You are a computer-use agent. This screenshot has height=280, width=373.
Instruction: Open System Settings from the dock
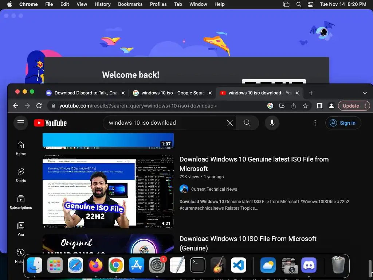pyautogui.click(x=157, y=265)
